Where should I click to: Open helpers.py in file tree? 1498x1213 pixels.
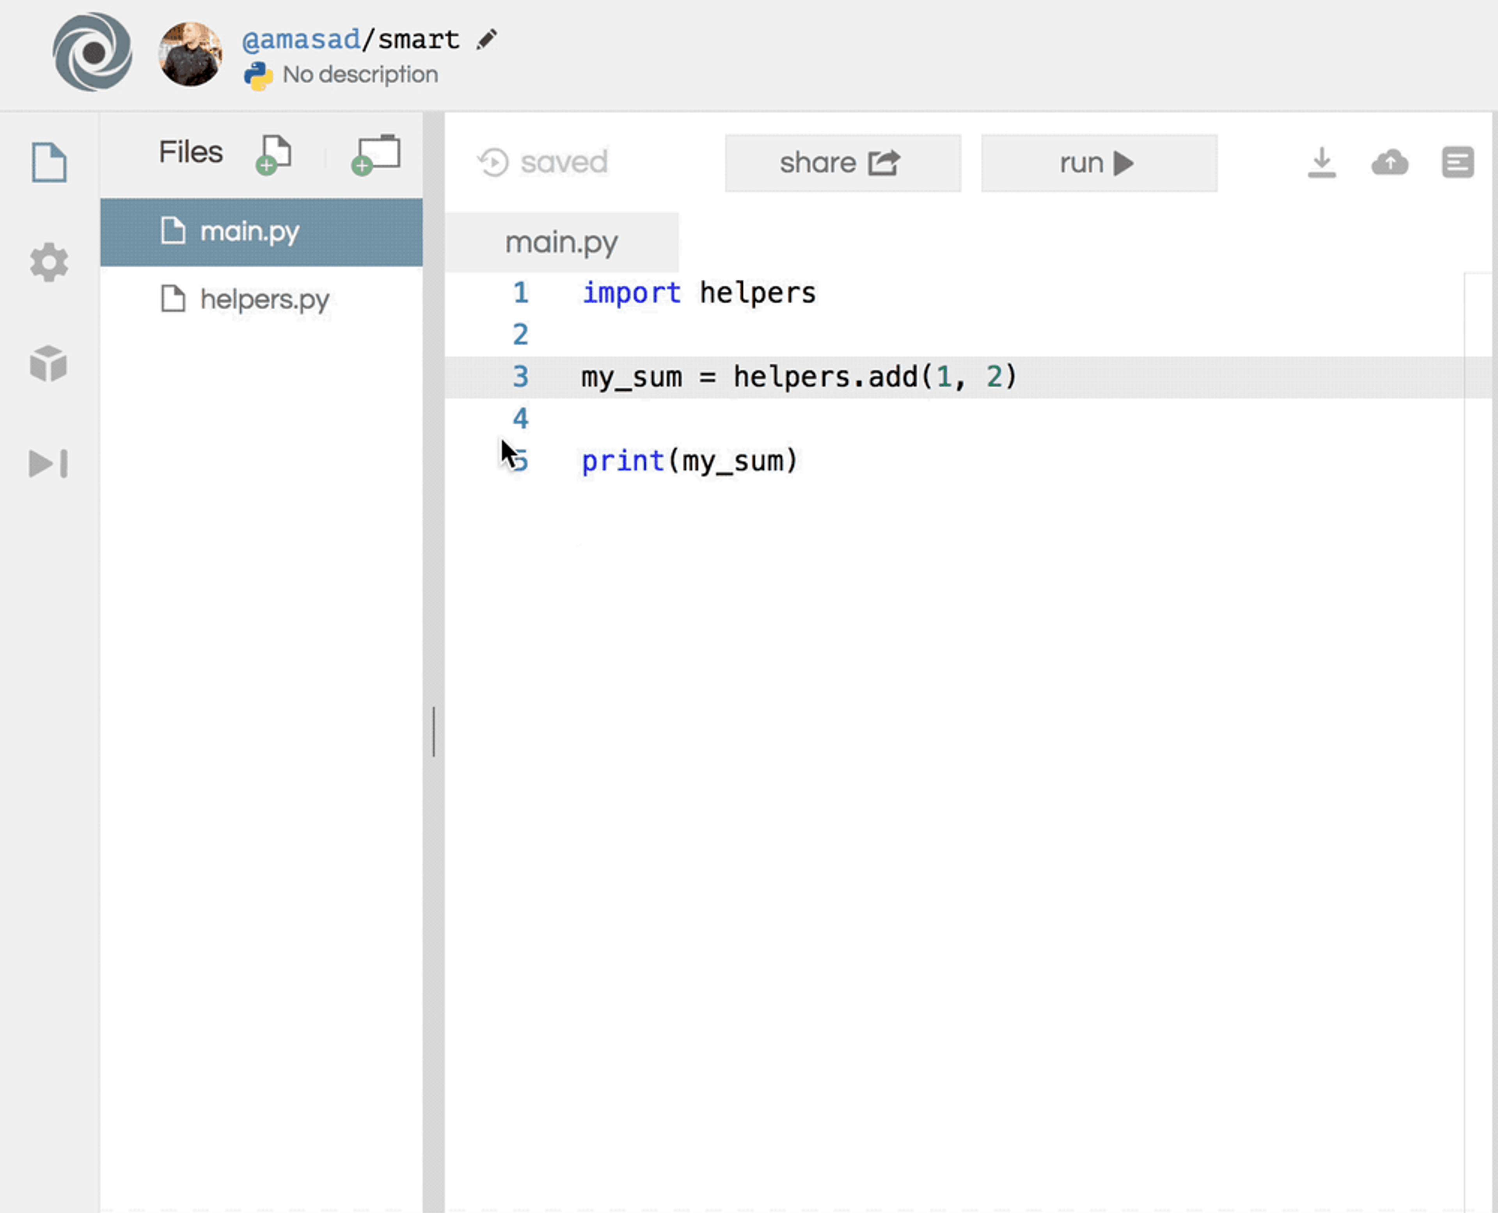click(264, 299)
